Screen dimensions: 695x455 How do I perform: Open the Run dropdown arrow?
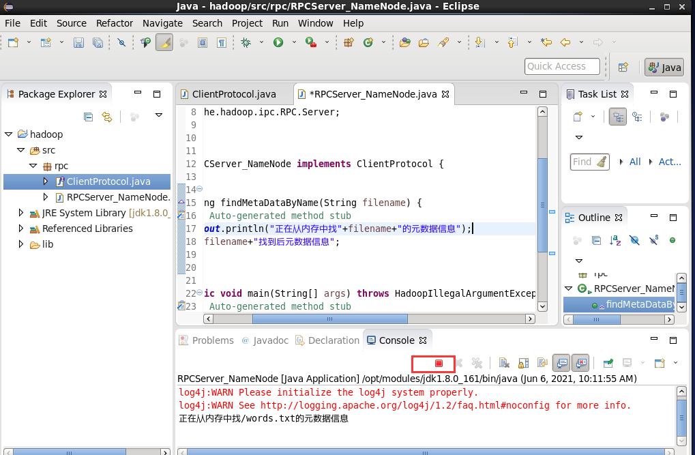click(294, 42)
